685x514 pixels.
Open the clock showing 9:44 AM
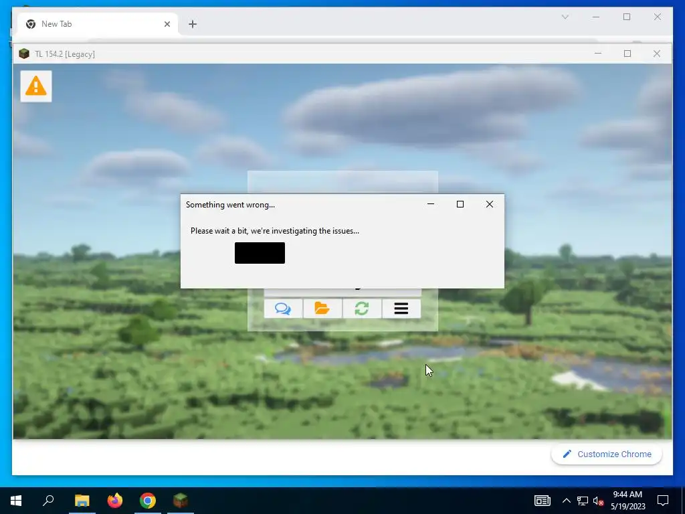click(627, 501)
